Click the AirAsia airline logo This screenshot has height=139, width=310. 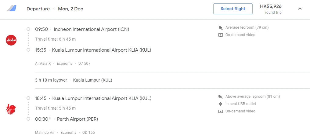(11, 40)
